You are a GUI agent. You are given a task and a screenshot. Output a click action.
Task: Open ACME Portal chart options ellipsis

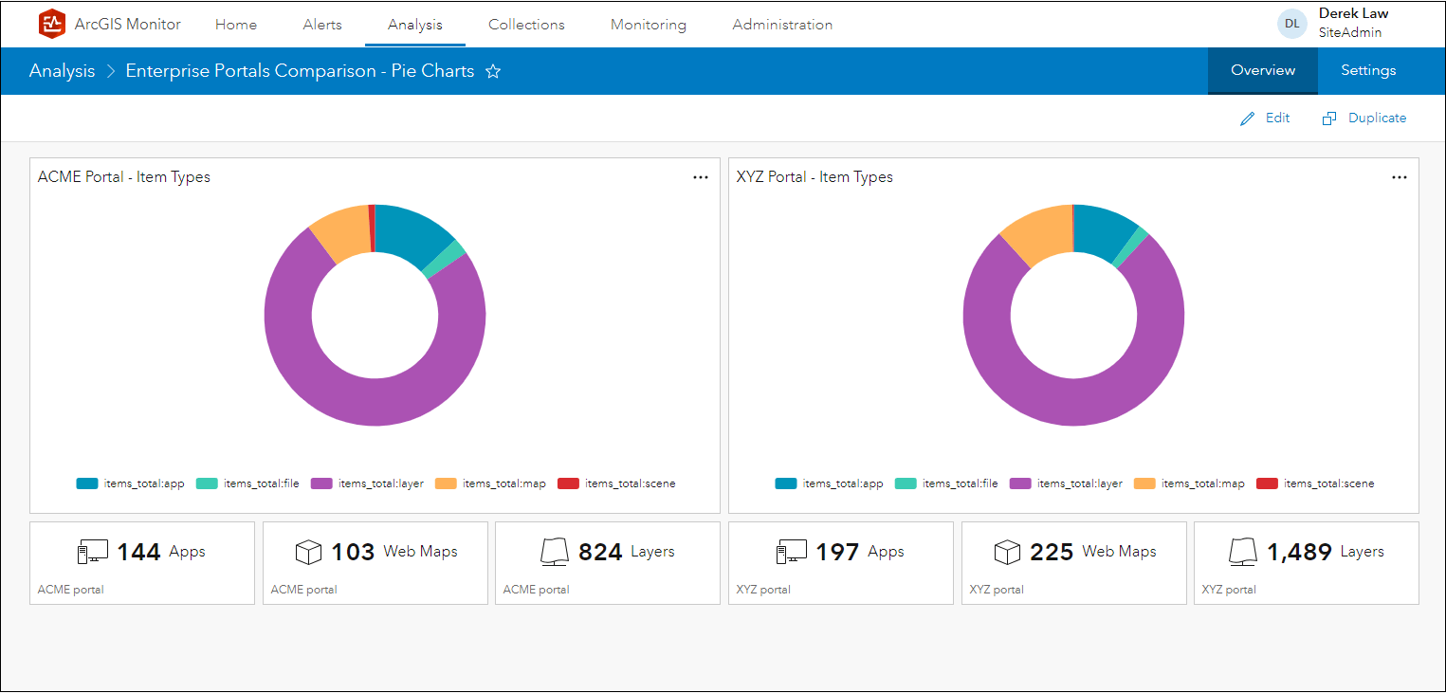coord(701,177)
